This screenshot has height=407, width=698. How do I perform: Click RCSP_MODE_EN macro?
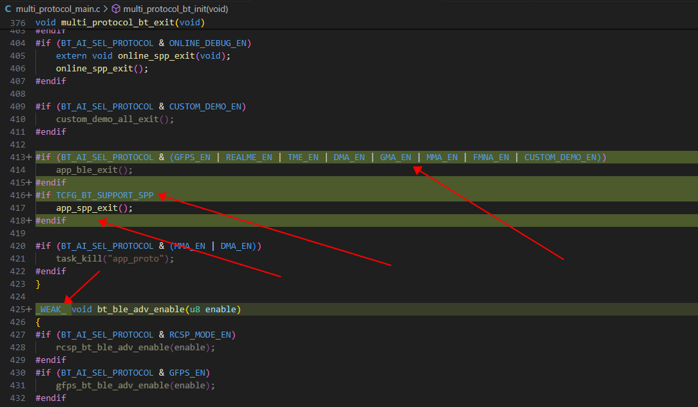(x=200, y=334)
